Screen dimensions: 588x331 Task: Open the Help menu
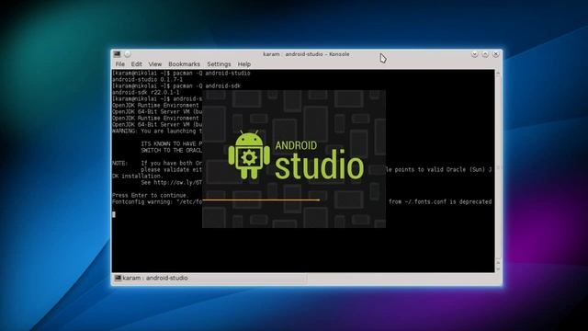coord(244,64)
